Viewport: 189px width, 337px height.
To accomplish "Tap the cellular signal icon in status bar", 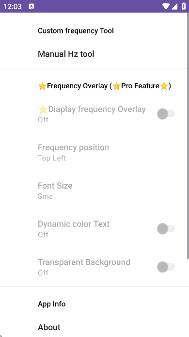I will point(174,6).
